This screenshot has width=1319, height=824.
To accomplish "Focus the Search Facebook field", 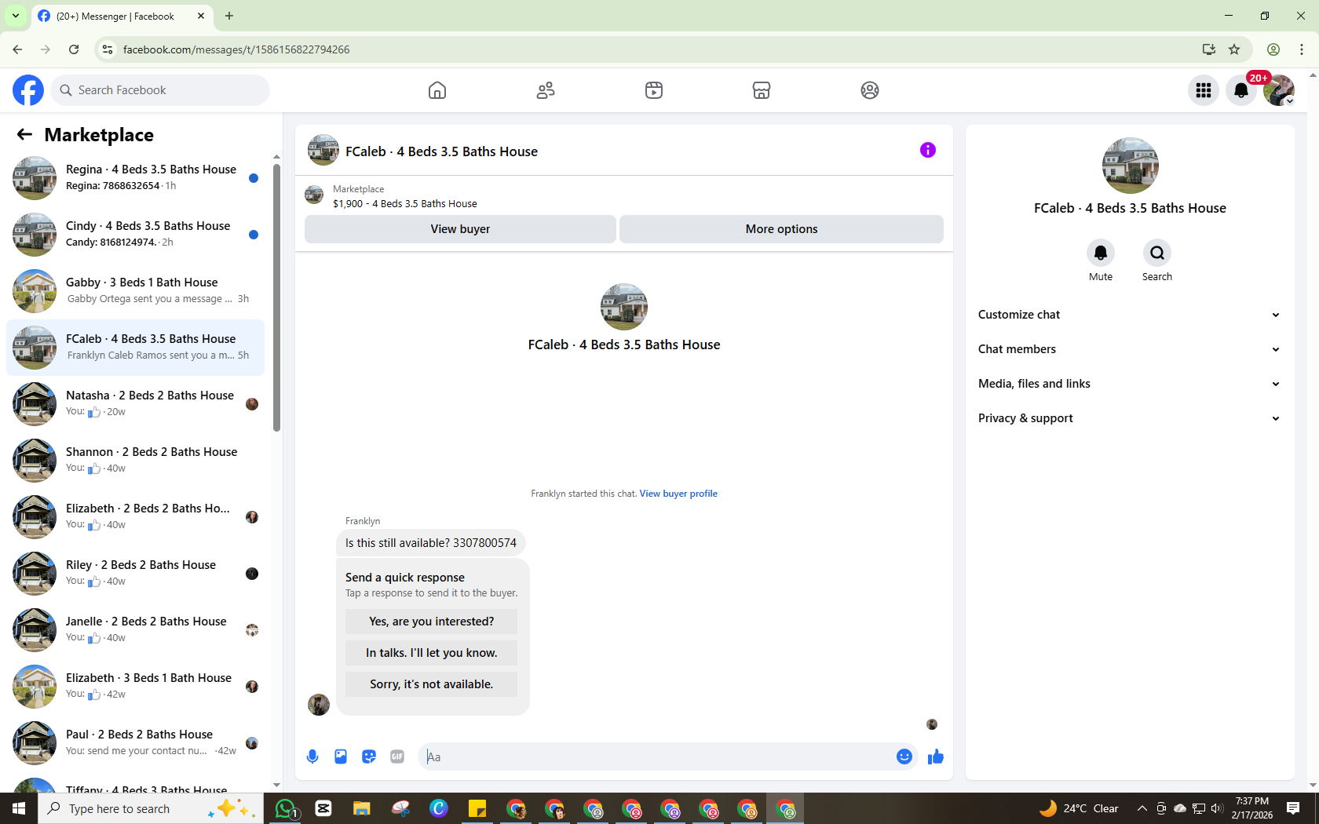I will [x=160, y=90].
